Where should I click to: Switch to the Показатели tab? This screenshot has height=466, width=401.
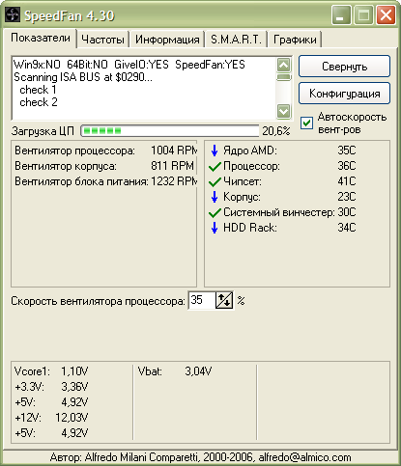[41, 38]
